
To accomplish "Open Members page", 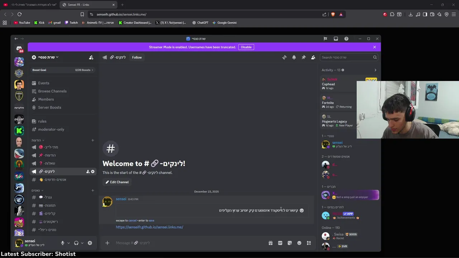I will (63, 99).
